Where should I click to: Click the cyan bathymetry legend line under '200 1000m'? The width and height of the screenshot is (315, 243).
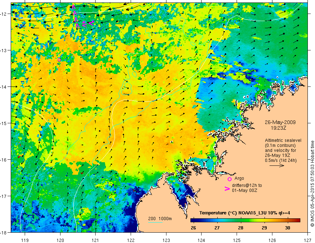point(155,222)
